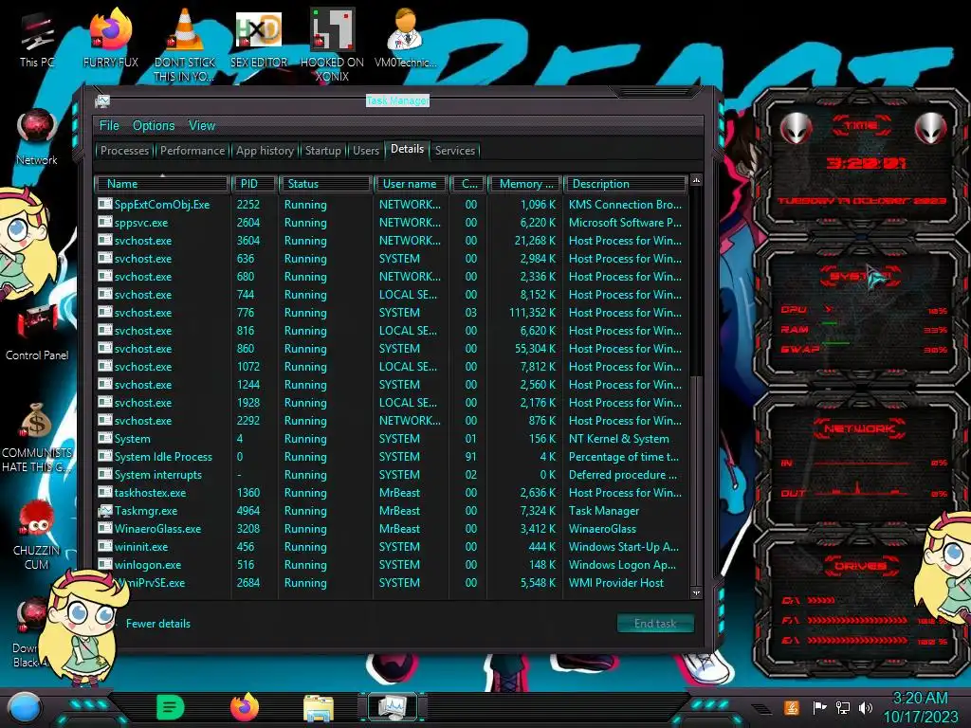Image resolution: width=971 pixels, height=728 pixels.
Task: Click the 111,352 K memory value
Action: point(532,313)
